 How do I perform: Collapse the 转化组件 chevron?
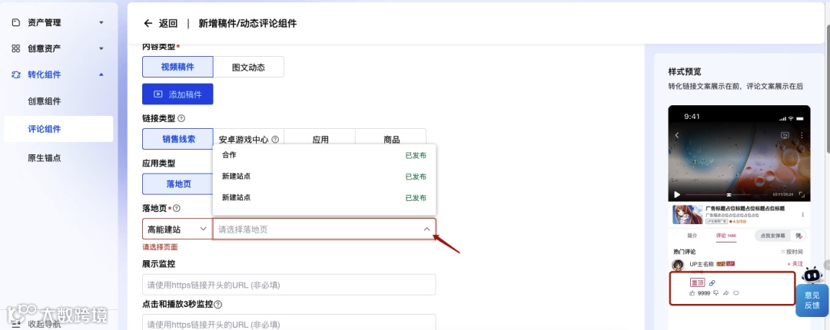point(101,74)
